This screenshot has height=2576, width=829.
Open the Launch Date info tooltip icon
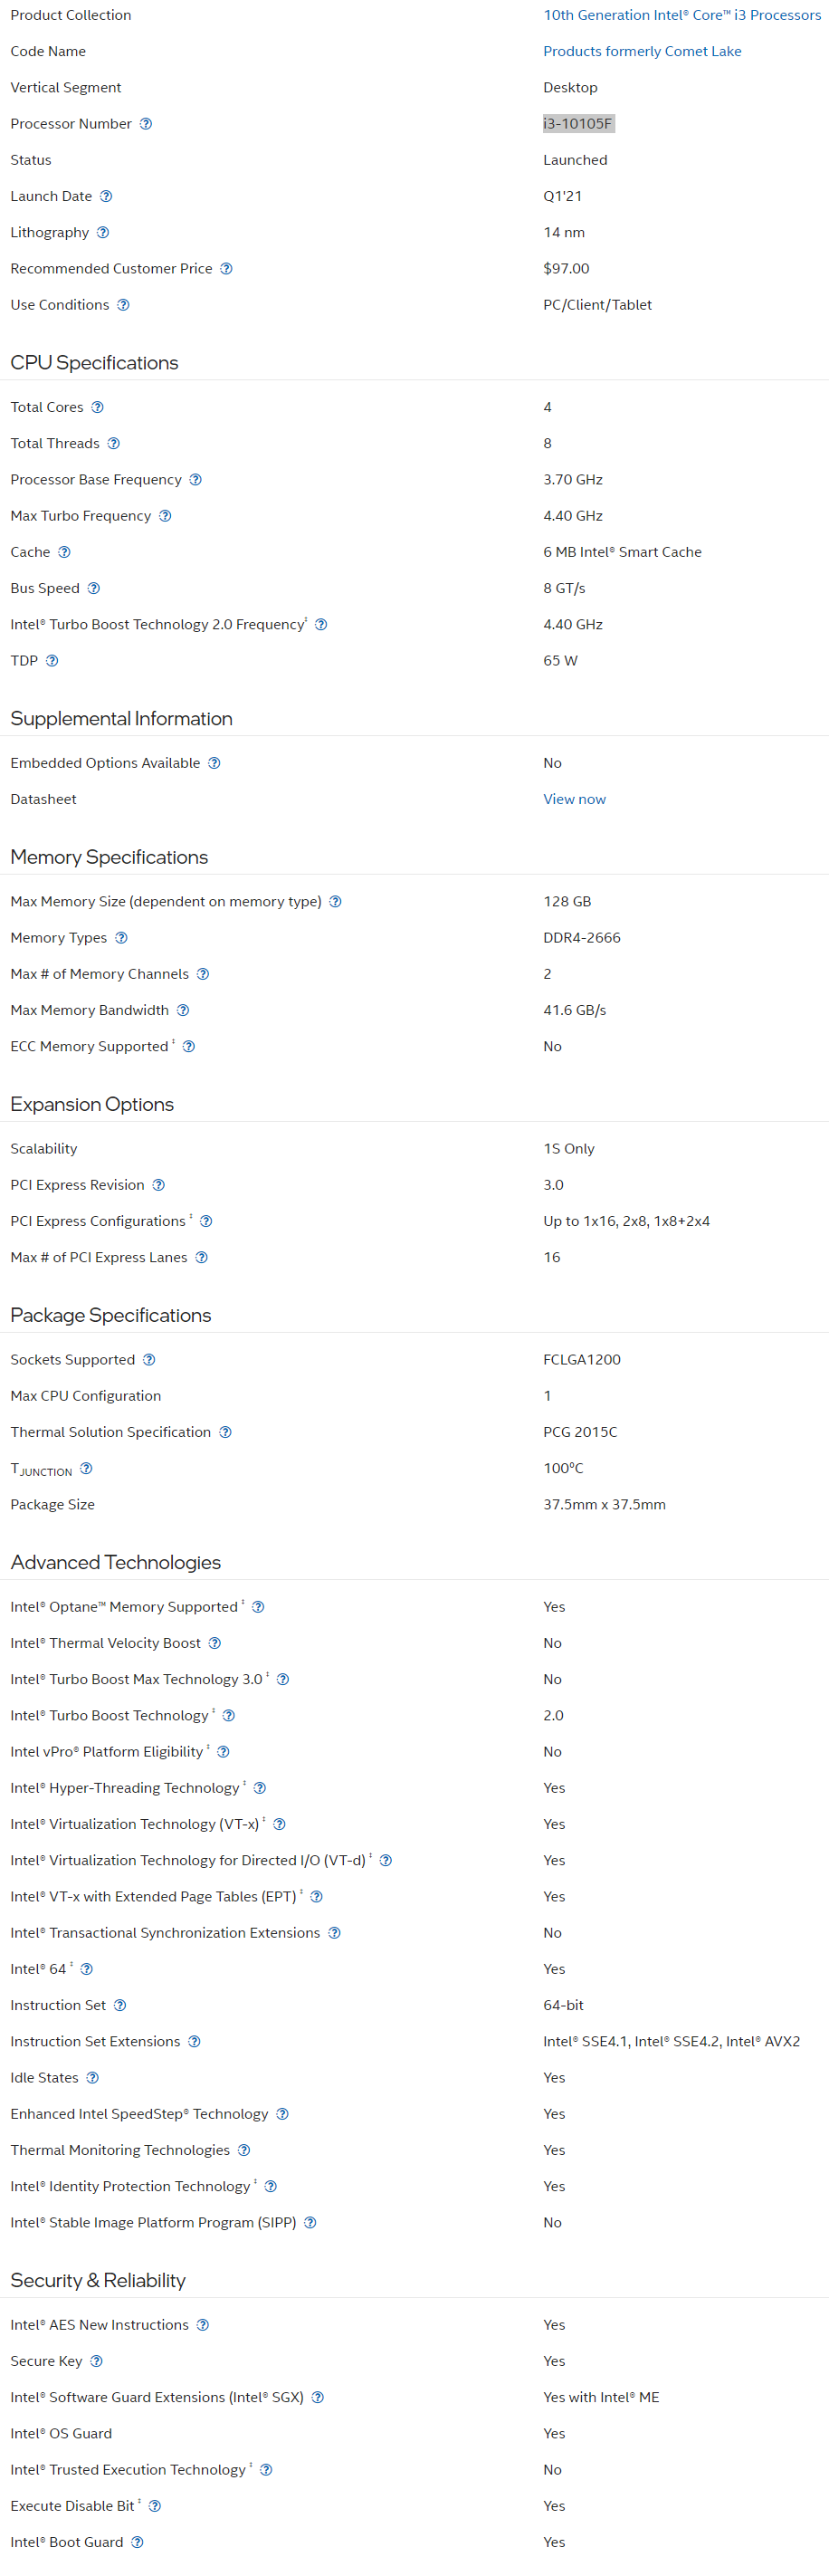tap(106, 196)
